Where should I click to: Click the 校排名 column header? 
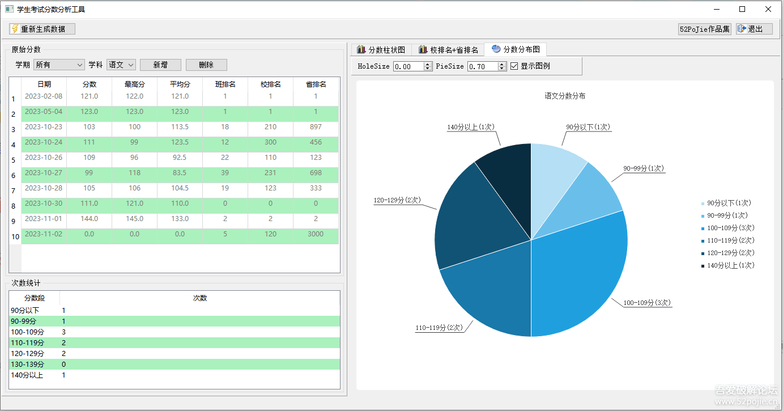click(271, 84)
